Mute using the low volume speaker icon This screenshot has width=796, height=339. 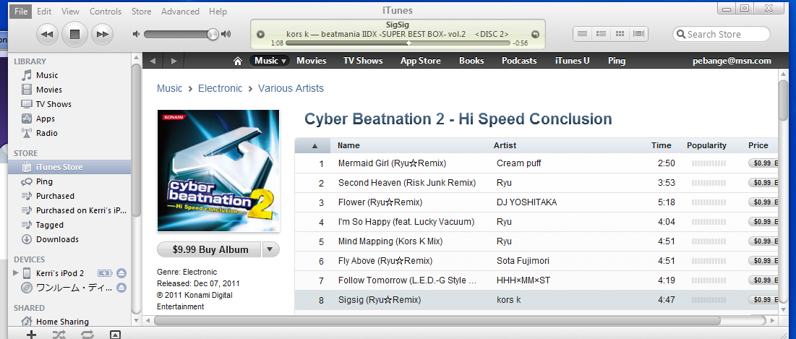[136, 34]
